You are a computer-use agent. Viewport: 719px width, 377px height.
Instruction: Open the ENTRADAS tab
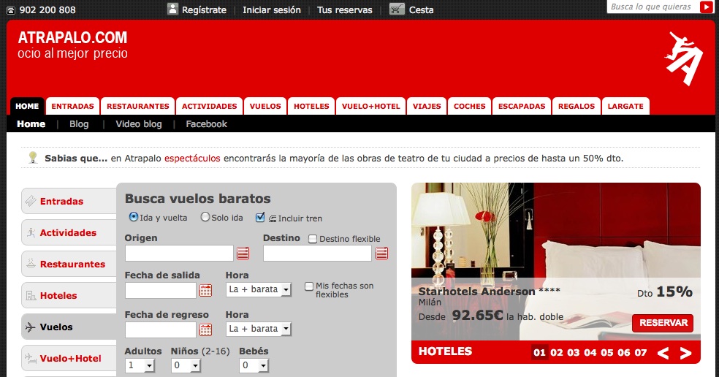coord(72,106)
